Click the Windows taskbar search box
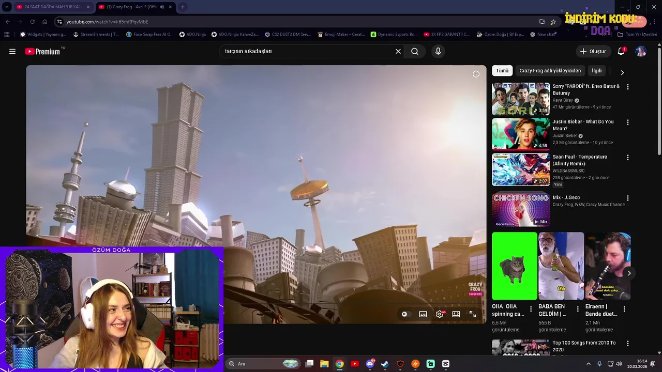 click(x=264, y=364)
